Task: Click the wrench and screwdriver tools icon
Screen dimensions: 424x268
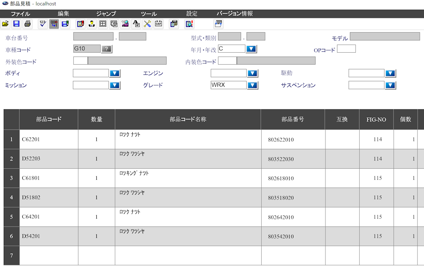Action: pos(147,24)
